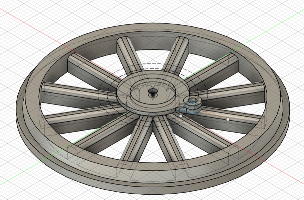Click the center hole of the wheel hub
Viewport: 304px width, 200px height.
pos(153,94)
